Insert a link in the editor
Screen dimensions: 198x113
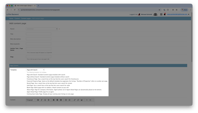(x=75, y=100)
